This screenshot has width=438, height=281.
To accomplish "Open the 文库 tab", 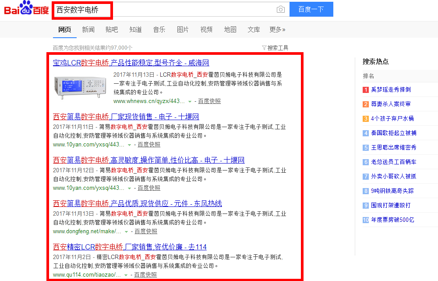I will [254, 30].
